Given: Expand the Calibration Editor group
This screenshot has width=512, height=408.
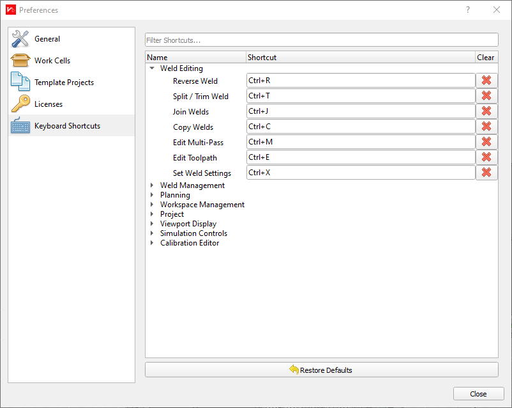Looking at the screenshot, I should click(x=152, y=243).
